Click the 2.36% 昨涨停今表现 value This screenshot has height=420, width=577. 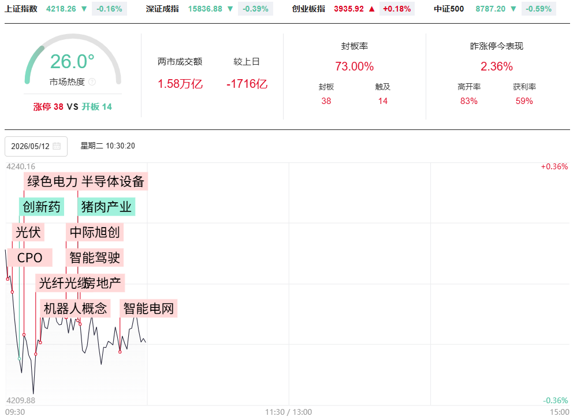(496, 66)
